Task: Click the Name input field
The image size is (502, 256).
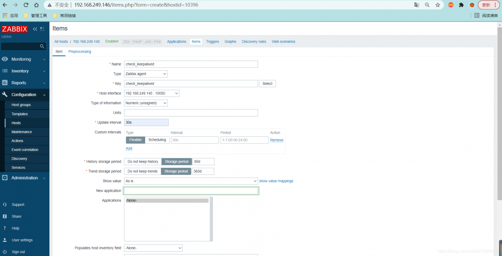Action: coord(191,64)
